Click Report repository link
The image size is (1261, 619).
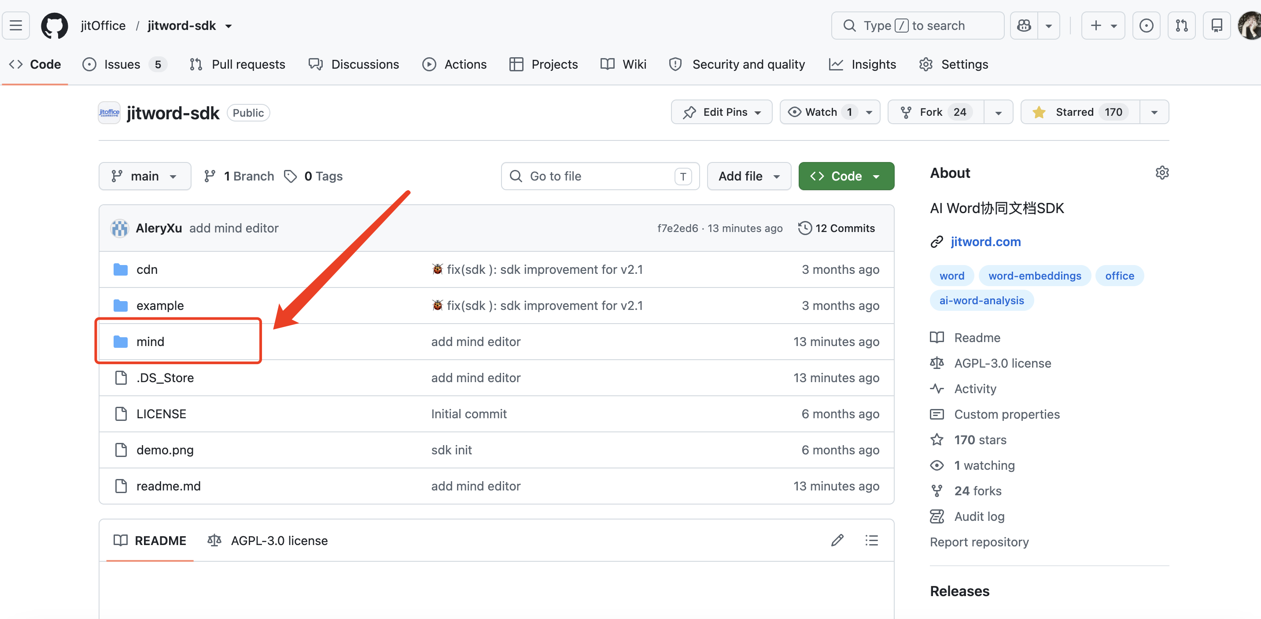(x=979, y=542)
